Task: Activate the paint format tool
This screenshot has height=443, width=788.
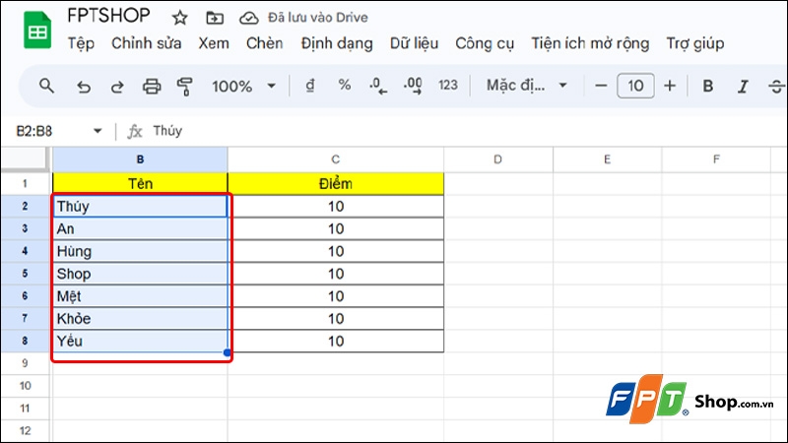Action: pyautogui.click(x=184, y=87)
